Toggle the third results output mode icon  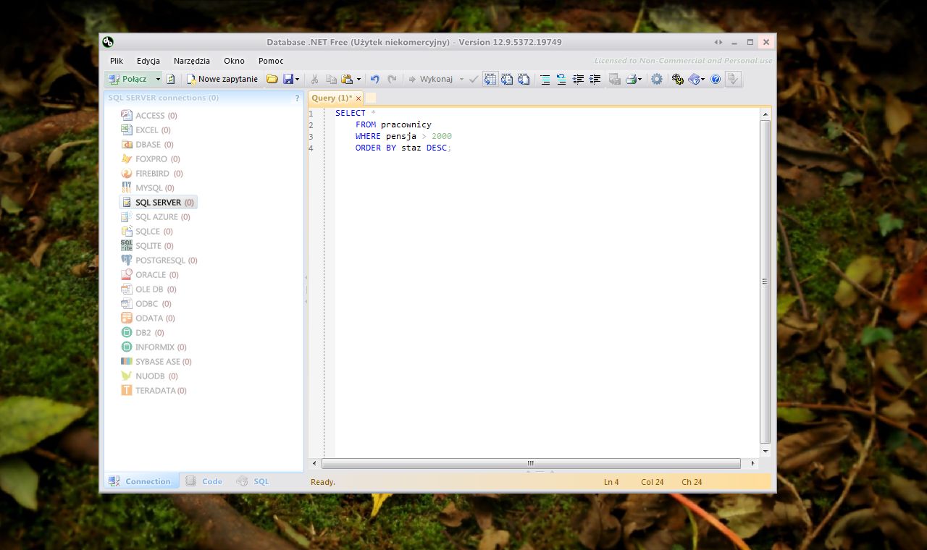tap(524, 79)
